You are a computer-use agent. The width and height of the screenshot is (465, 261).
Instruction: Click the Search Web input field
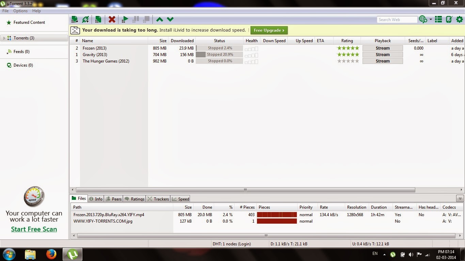pos(397,20)
